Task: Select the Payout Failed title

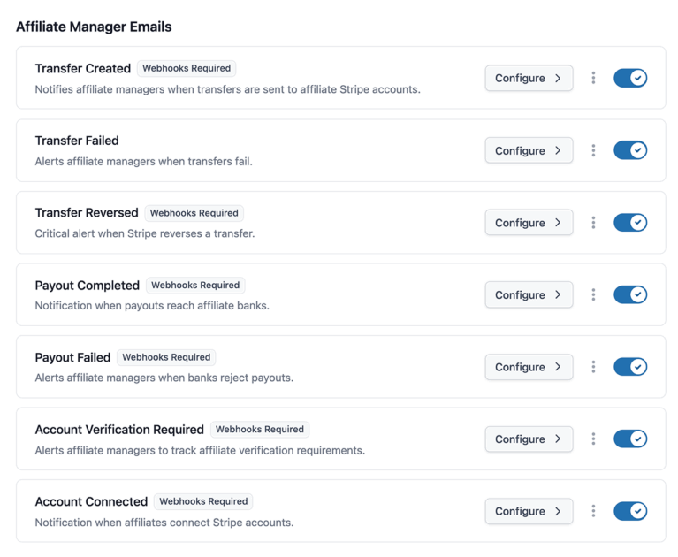Action: coord(72,358)
